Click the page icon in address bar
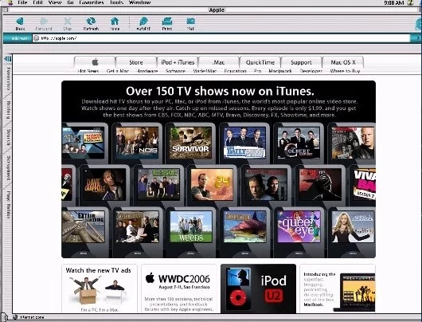This screenshot has width=422, height=322. point(37,38)
